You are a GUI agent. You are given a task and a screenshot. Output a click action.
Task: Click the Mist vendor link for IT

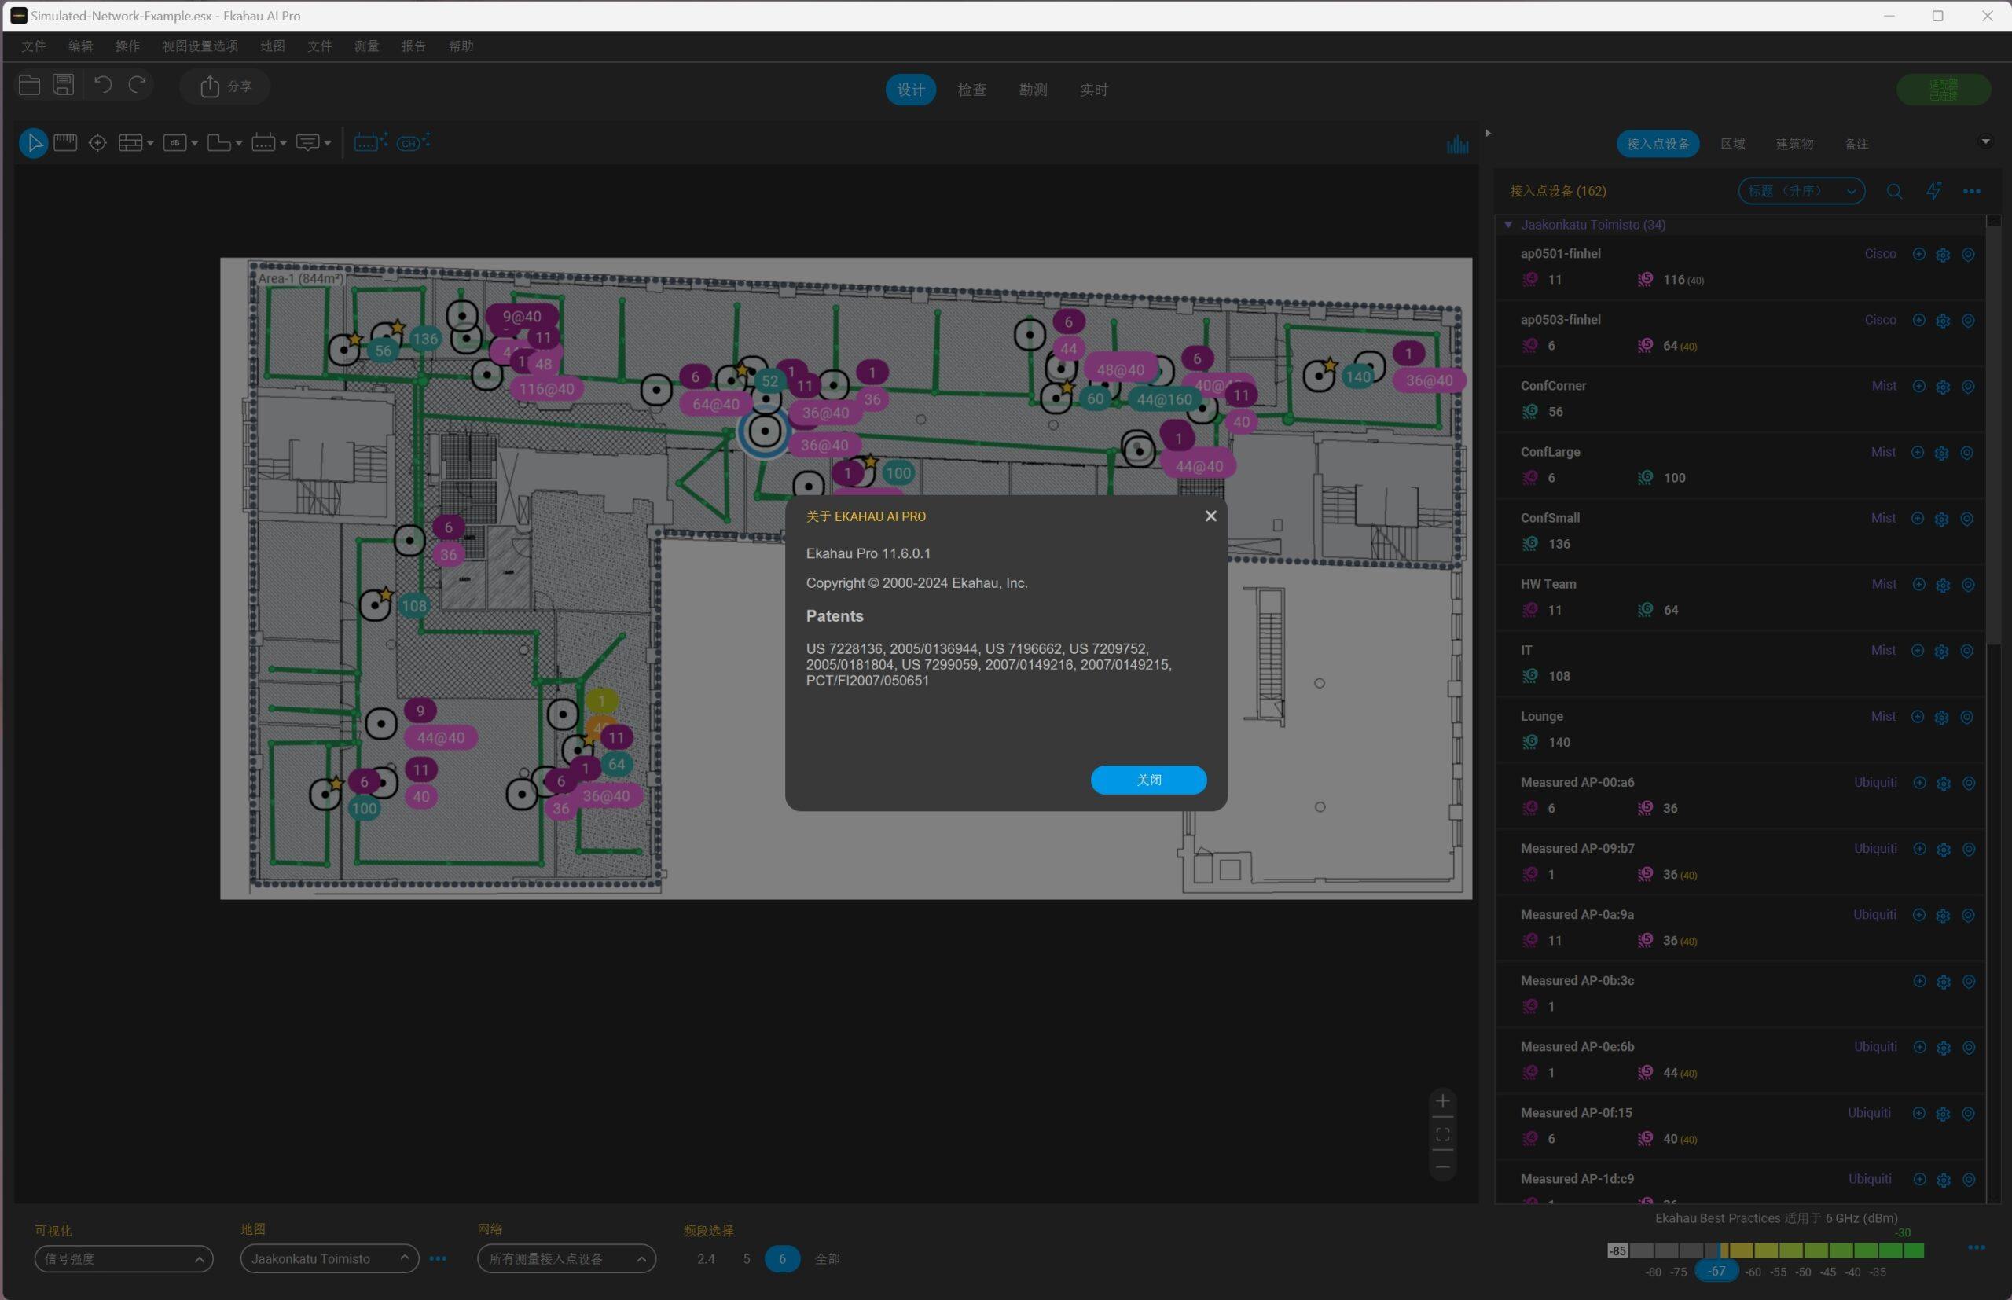pos(1883,650)
